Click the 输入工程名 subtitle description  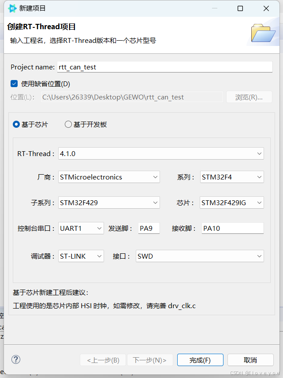(83, 40)
